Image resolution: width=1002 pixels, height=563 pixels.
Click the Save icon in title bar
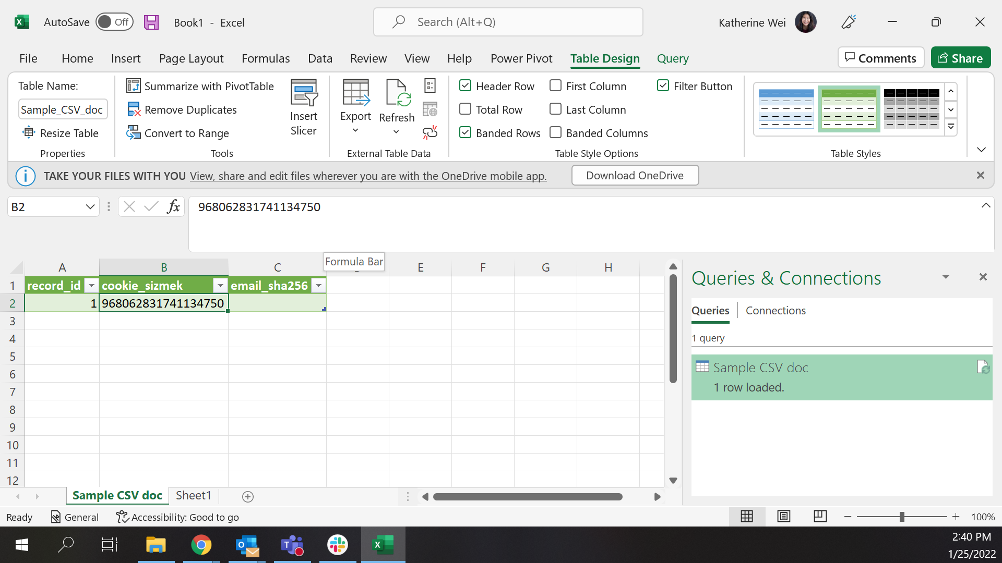[151, 22]
